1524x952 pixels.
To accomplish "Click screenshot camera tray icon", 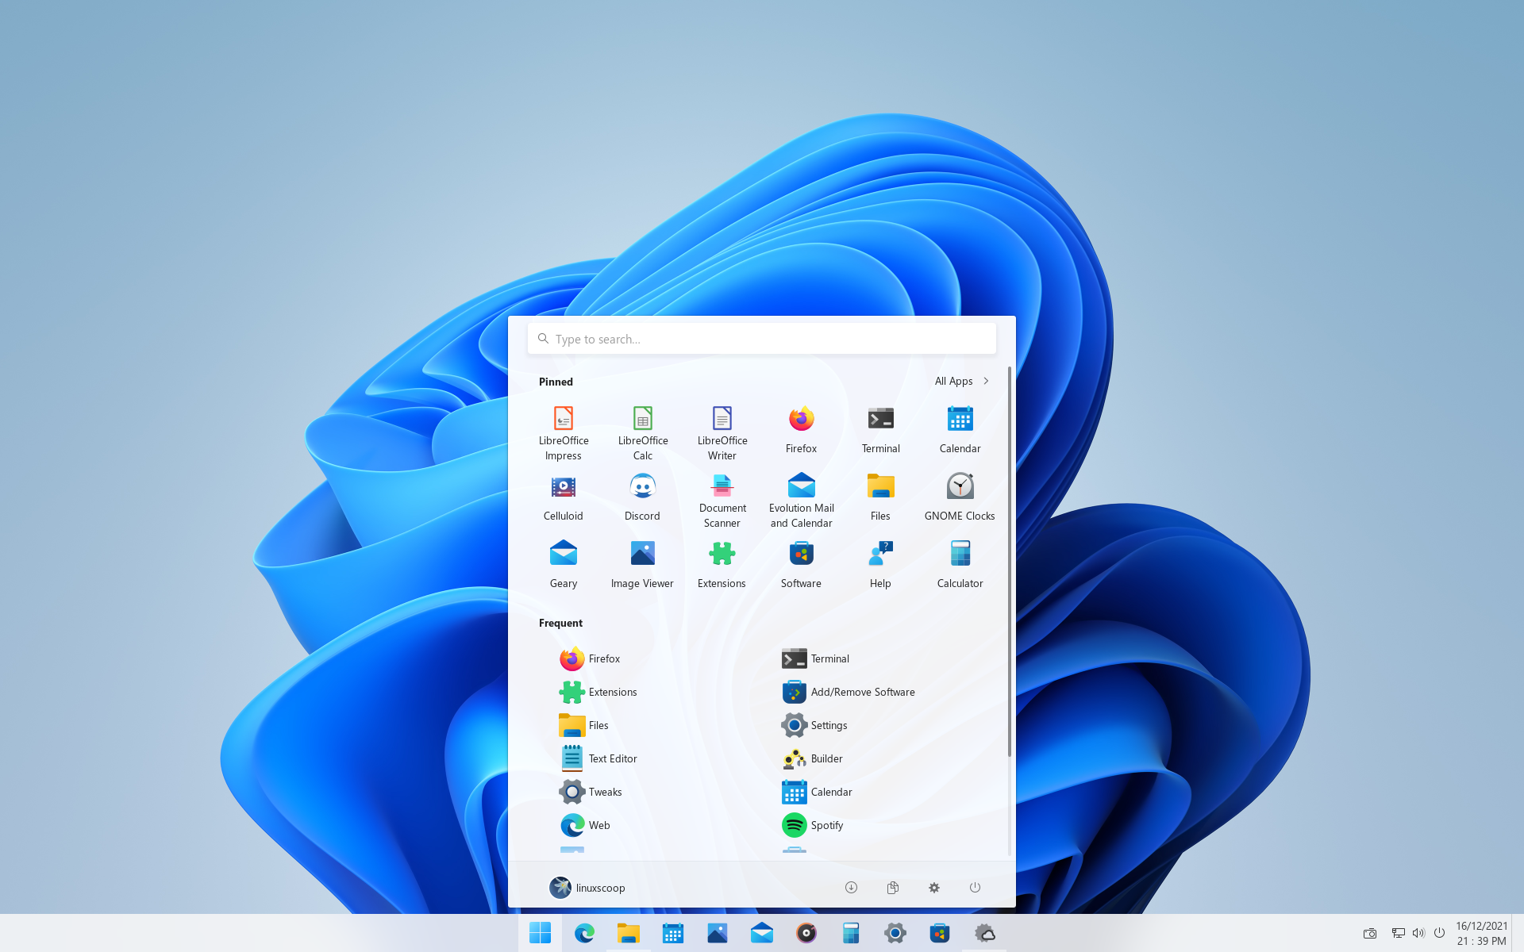I will [x=1370, y=933].
